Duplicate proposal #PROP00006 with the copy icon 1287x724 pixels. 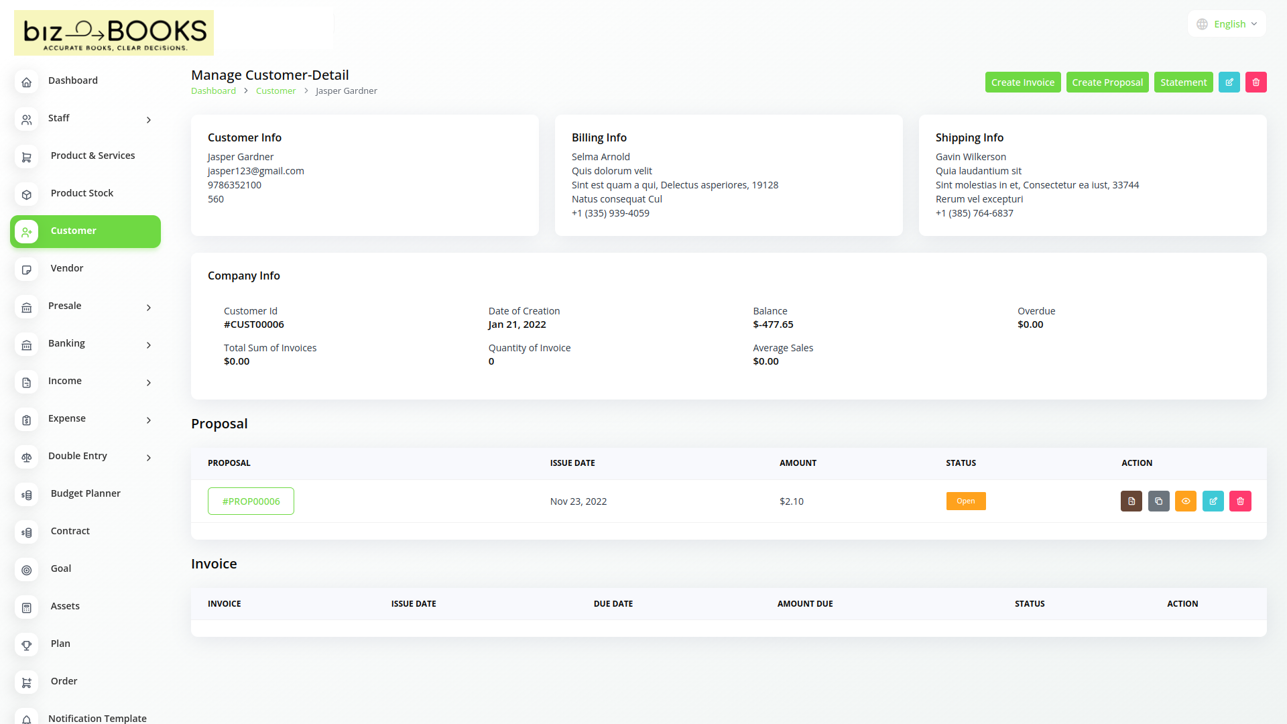(x=1158, y=501)
